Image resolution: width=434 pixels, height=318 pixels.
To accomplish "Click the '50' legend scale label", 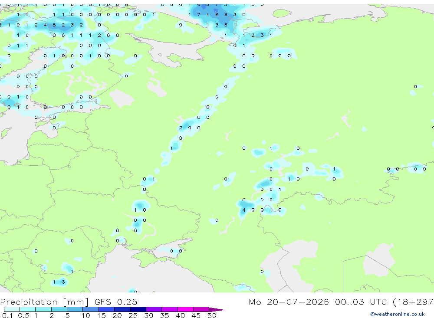I will [212, 315].
